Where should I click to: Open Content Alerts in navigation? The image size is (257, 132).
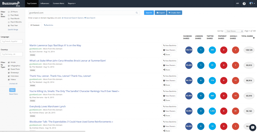point(58,4)
